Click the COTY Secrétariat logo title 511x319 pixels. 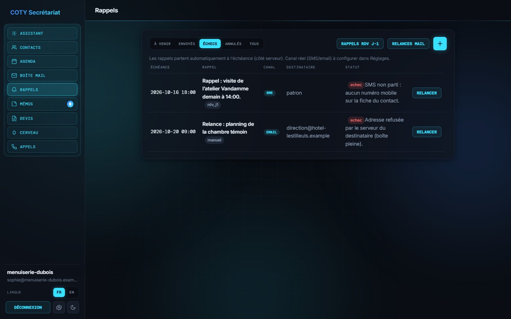35,12
